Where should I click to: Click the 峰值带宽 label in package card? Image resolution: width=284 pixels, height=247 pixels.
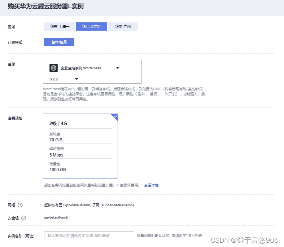point(57,149)
